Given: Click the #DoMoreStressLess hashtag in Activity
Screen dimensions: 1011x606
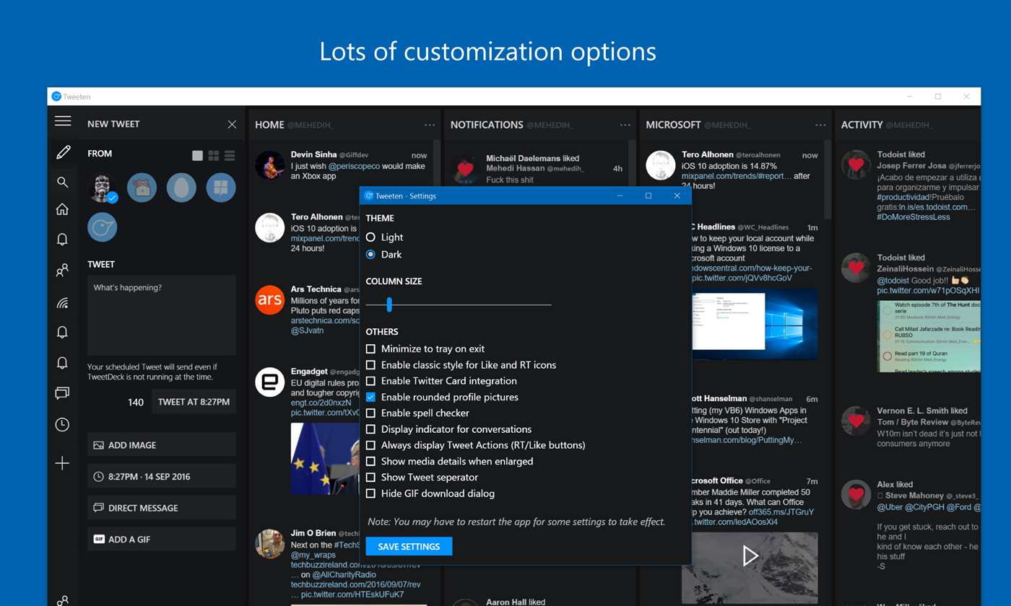Looking at the screenshot, I should [x=914, y=217].
